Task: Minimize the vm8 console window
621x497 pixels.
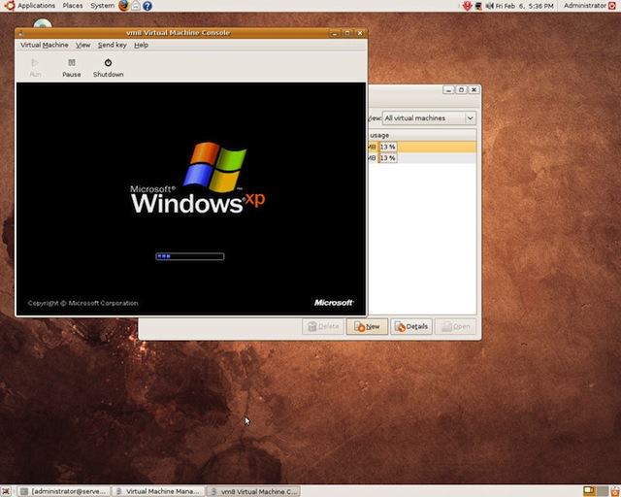Action: (335, 33)
